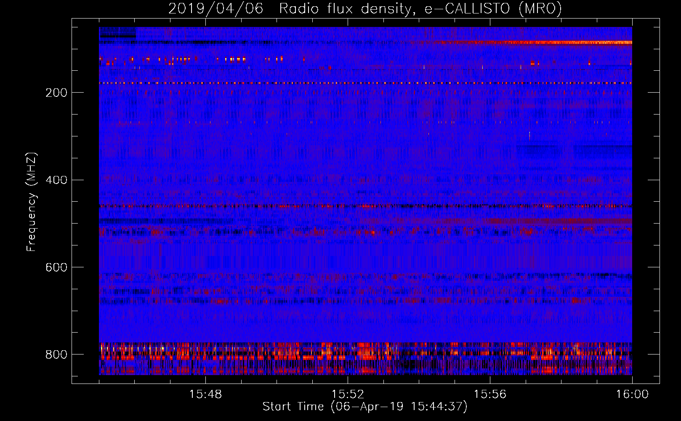Click the 'Frequency (MHZ)' y-axis label
681x421 pixels.
point(32,202)
